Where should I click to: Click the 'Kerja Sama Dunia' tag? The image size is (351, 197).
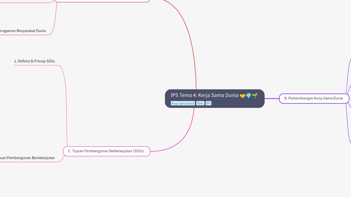pyautogui.click(x=183, y=103)
